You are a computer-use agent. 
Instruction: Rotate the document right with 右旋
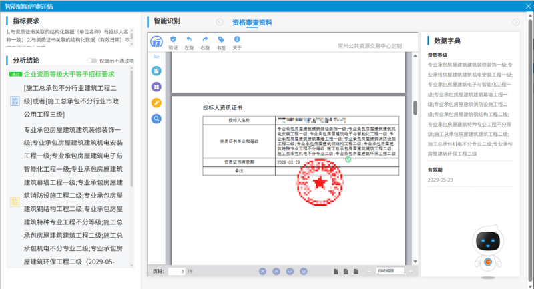pyautogui.click(x=205, y=40)
